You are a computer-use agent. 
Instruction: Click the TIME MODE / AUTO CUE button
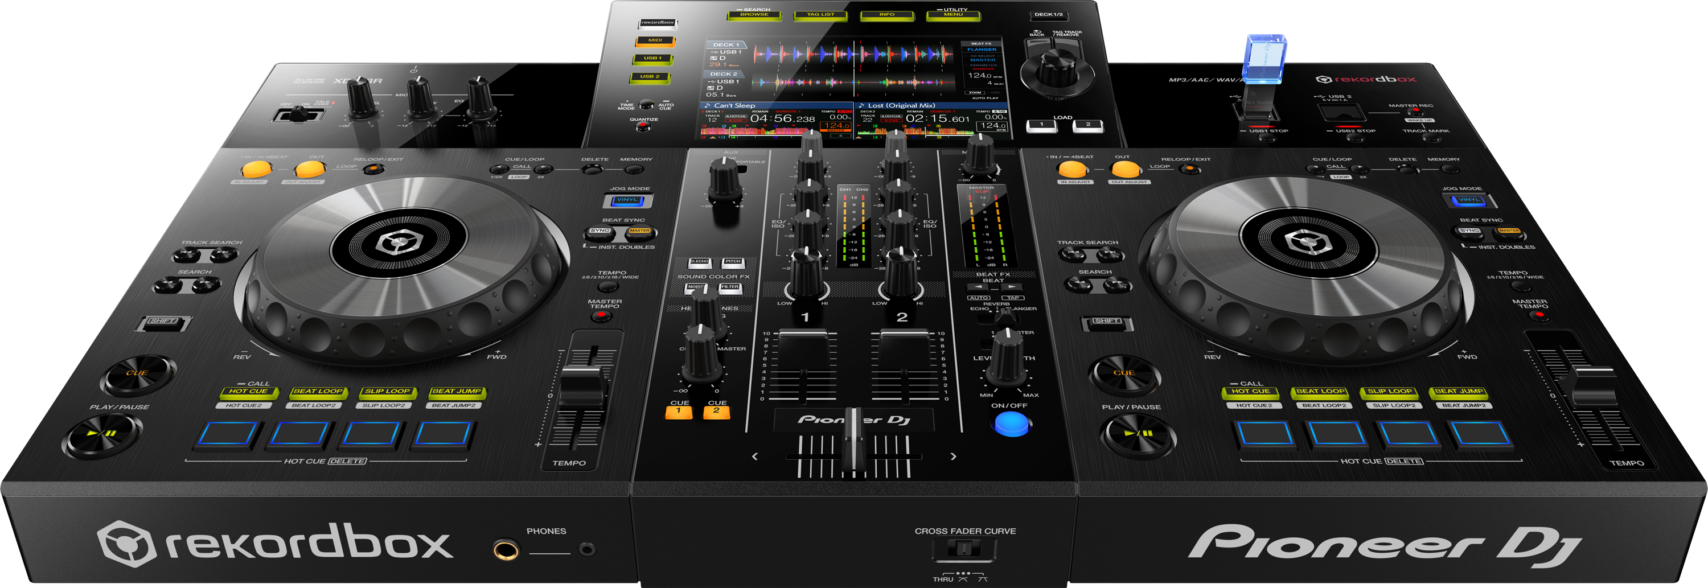tap(646, 105)
